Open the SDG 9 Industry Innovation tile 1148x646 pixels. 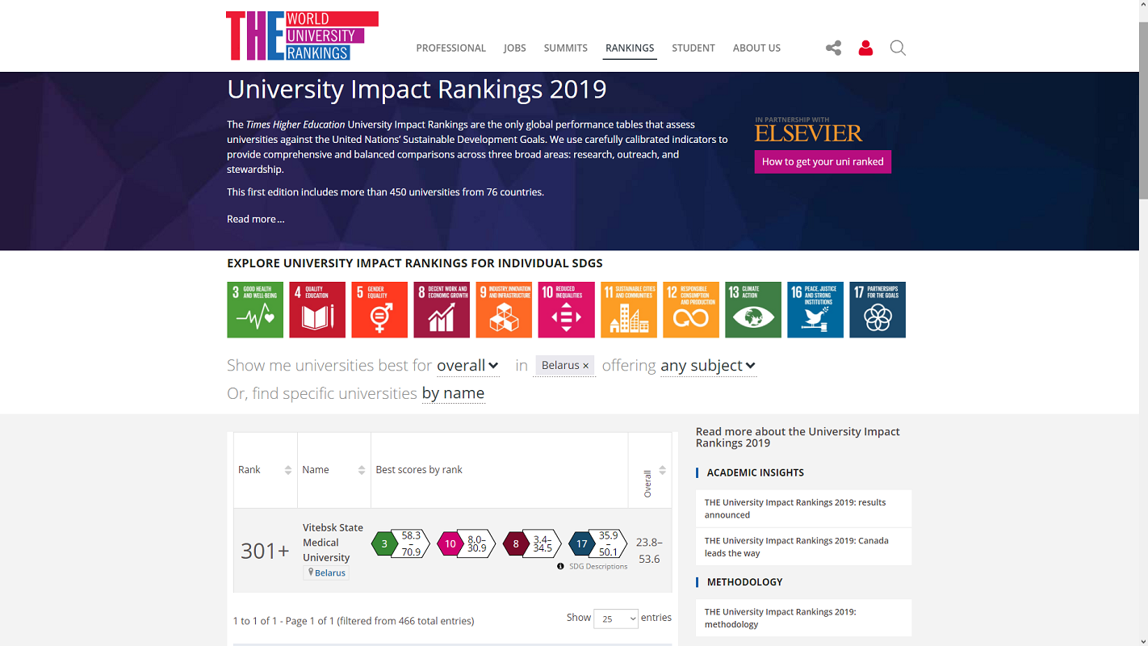click(504, 309)
